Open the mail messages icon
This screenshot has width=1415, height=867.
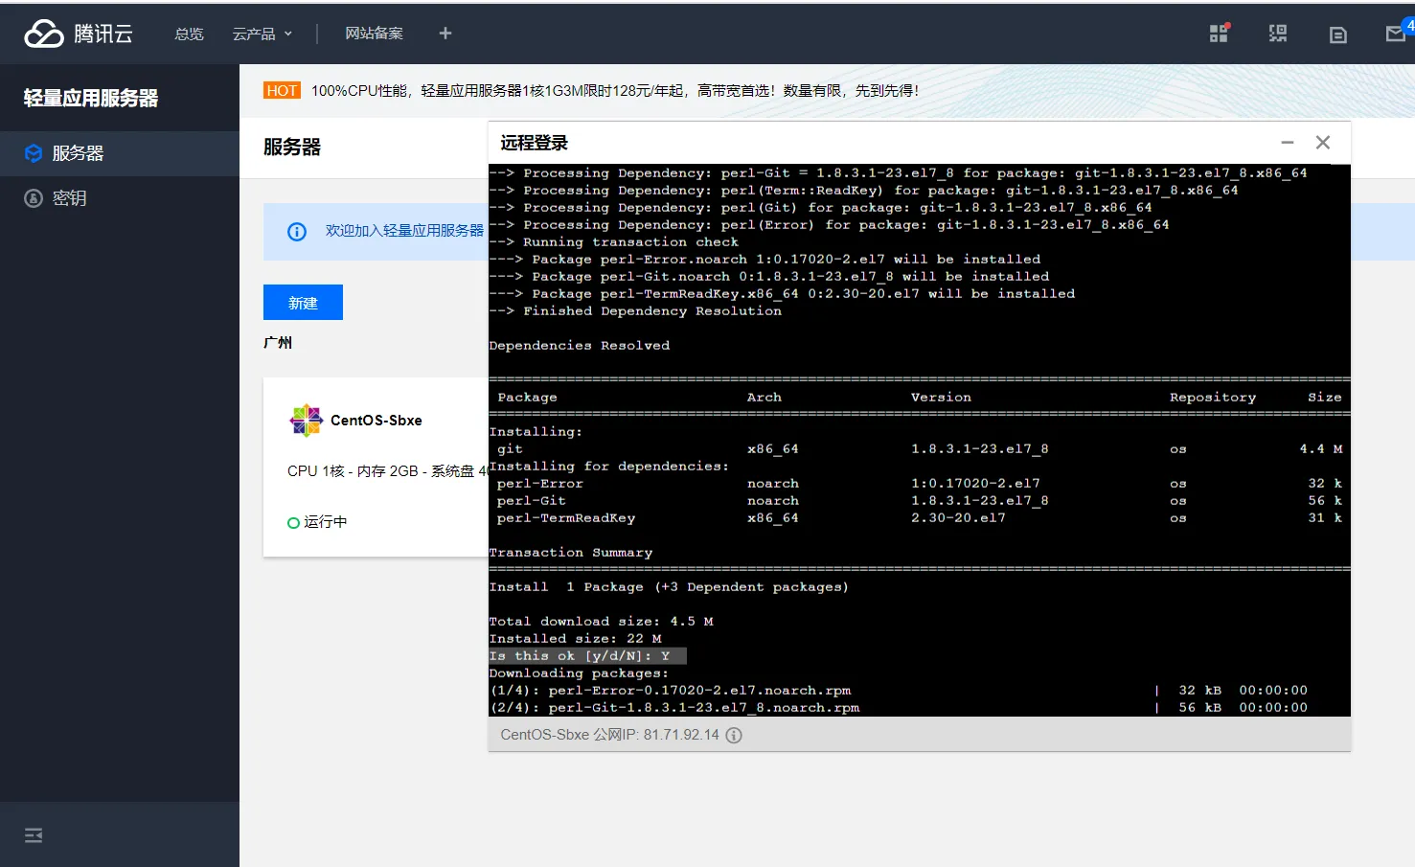[1396, 34]
